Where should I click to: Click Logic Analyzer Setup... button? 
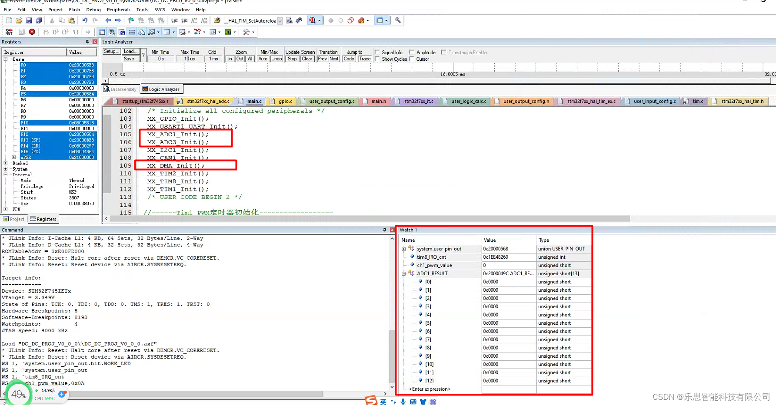pos(111,51)
